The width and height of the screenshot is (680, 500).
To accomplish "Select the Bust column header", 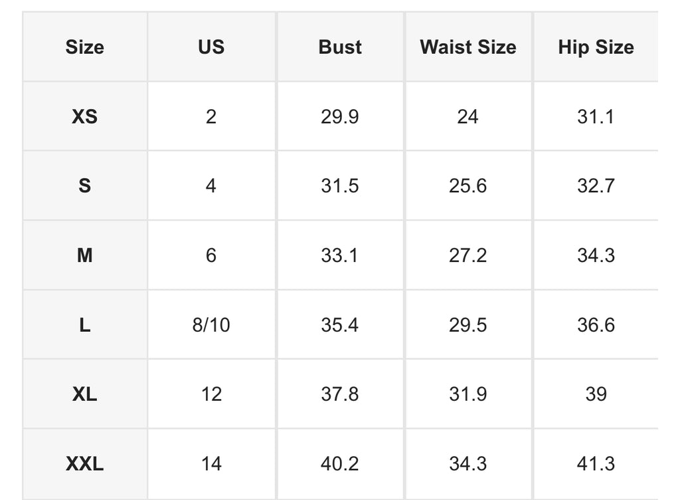I will [340, 47].
